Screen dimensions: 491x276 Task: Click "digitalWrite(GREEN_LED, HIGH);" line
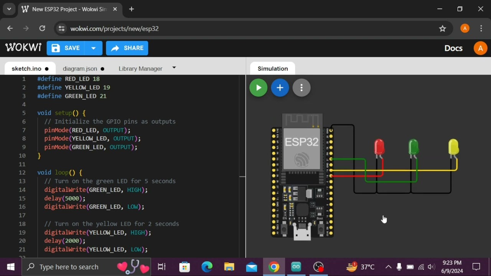[96, 190]
